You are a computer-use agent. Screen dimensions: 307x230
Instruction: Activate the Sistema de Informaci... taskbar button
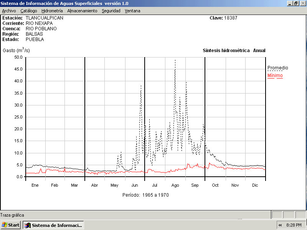pos(53,225)
